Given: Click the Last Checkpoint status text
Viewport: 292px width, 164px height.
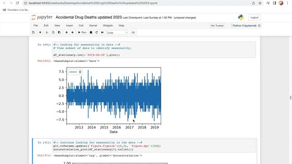Looking at the screenshot, I should [x=147, y=18].
